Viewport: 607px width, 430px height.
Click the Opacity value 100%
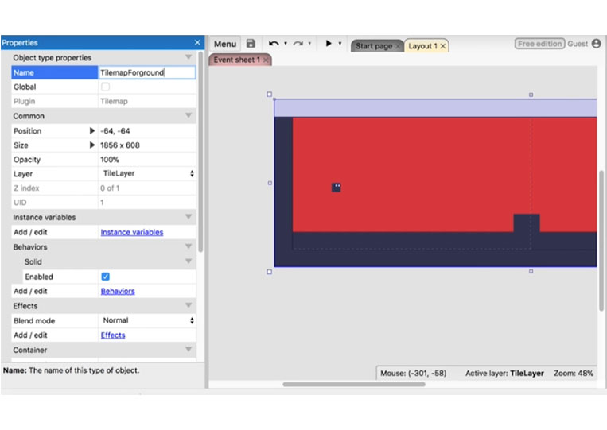click(110, 160)
